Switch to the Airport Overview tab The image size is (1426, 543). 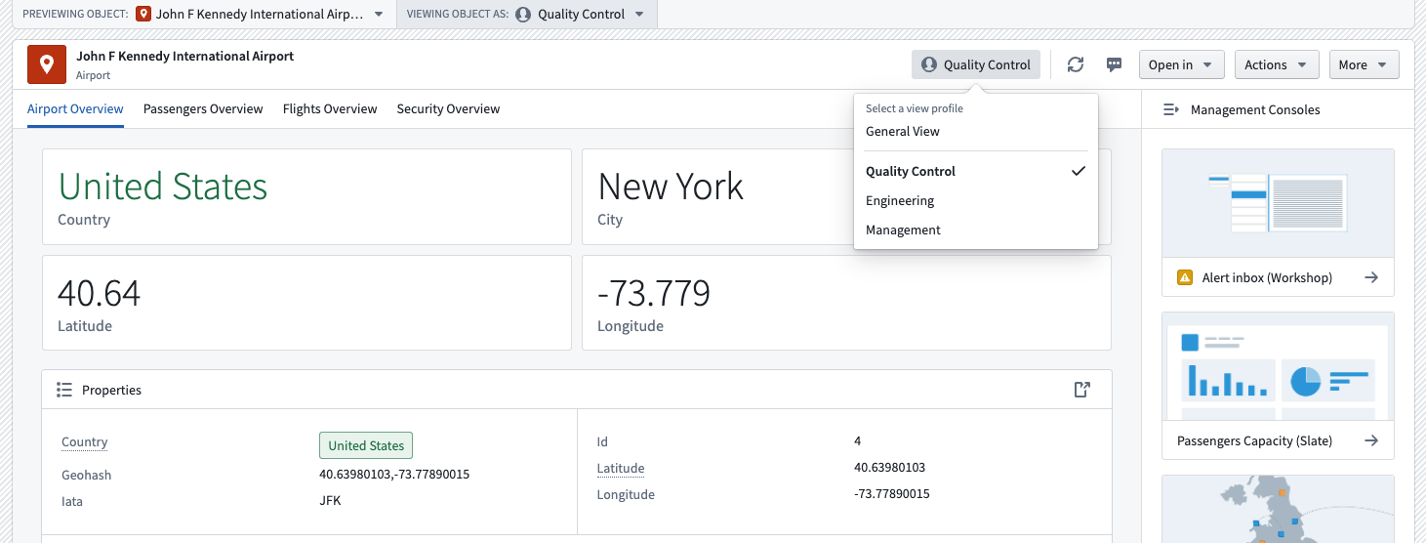(75, 108)
